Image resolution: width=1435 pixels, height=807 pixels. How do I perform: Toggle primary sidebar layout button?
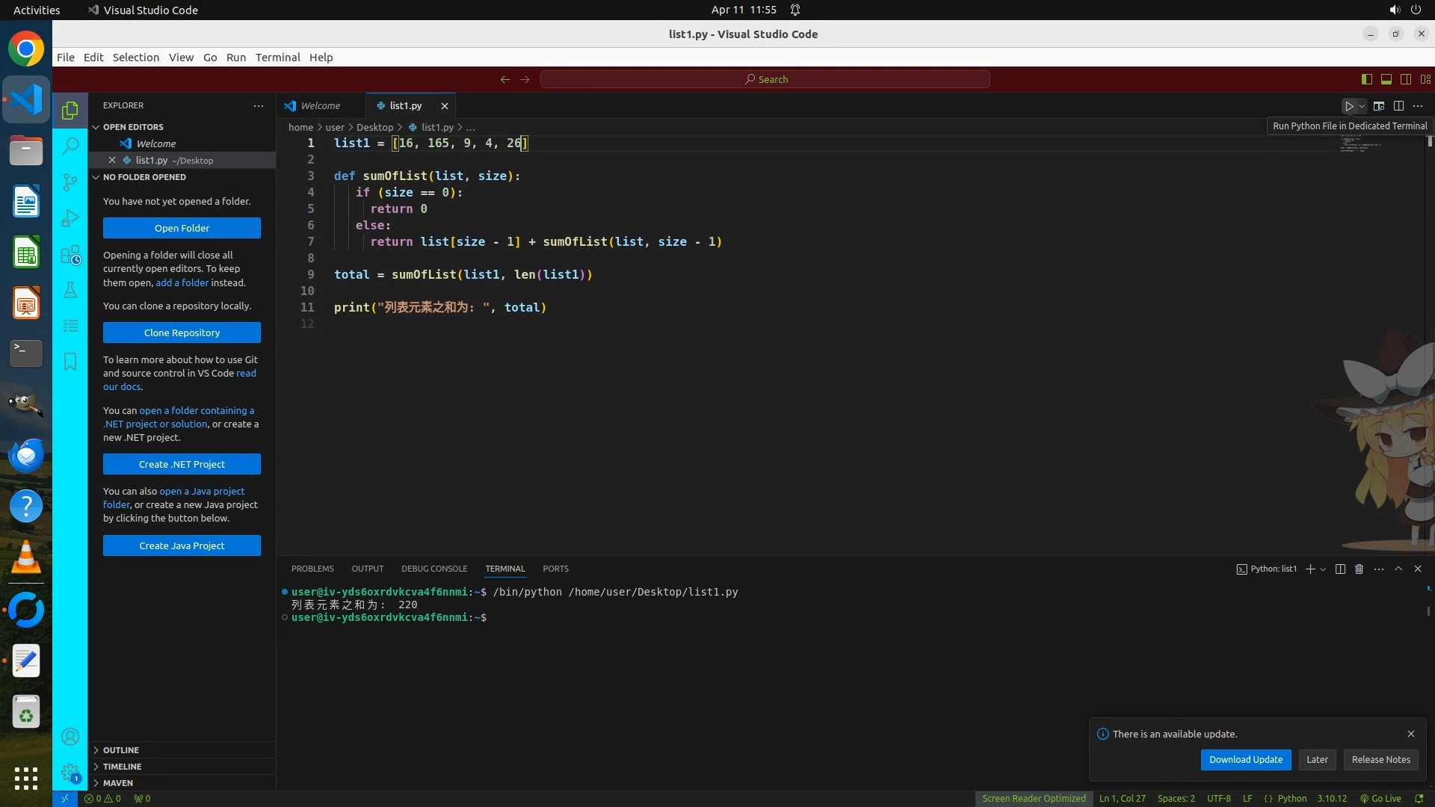1366,79
